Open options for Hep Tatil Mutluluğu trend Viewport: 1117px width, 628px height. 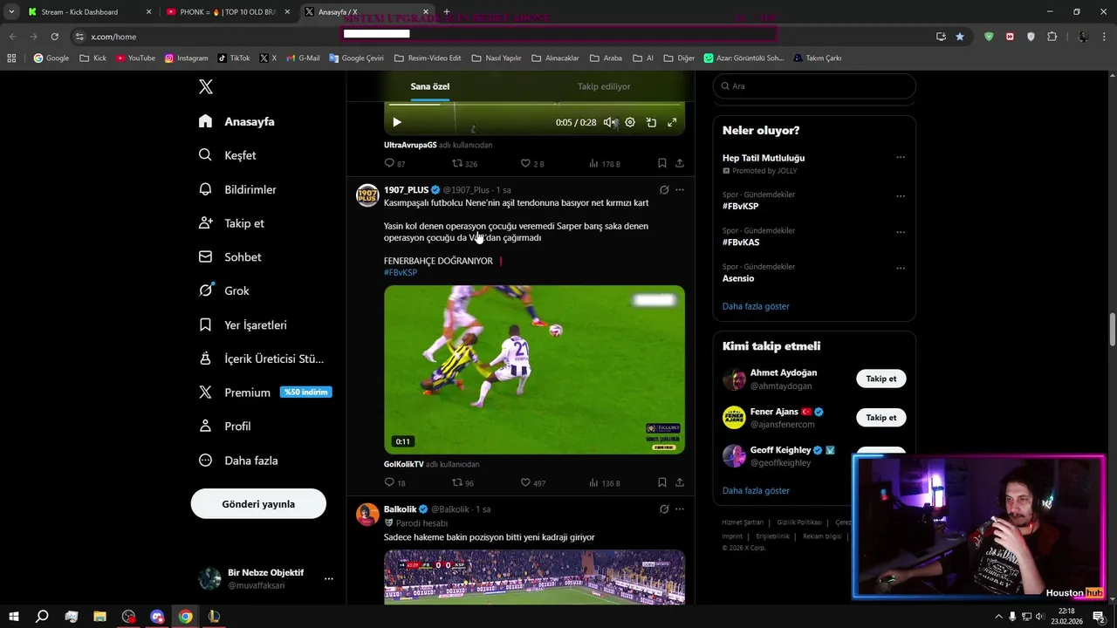(901, 158)
